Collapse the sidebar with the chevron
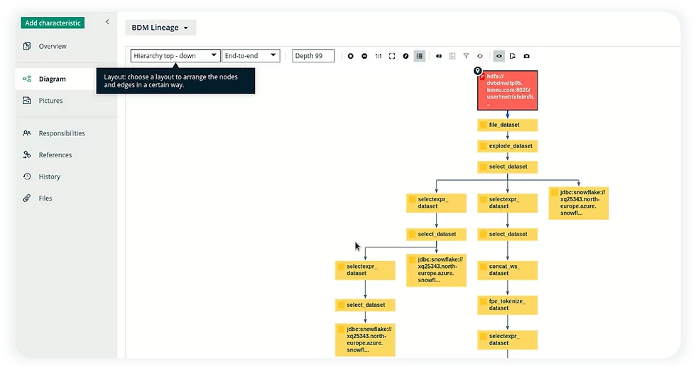Screen dimensions: 696x370 107,22
